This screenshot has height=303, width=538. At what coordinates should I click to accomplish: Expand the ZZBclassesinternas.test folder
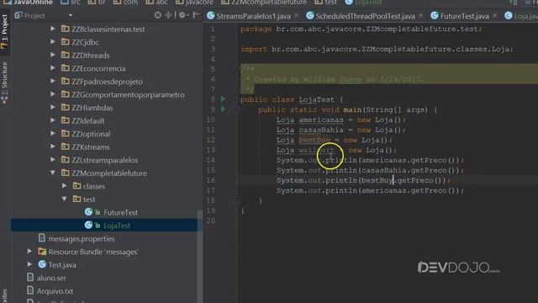pyautogui.click(x=53, y=29)
